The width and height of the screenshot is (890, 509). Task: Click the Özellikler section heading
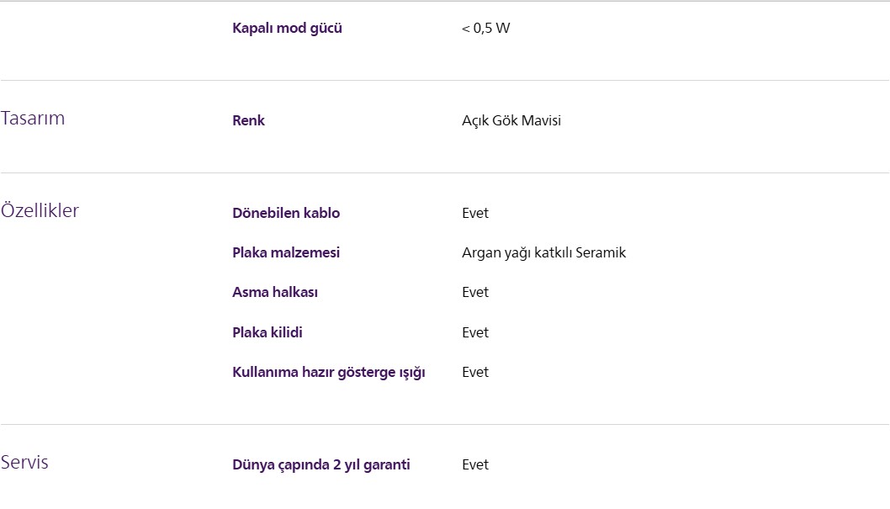tap(40, 211)
